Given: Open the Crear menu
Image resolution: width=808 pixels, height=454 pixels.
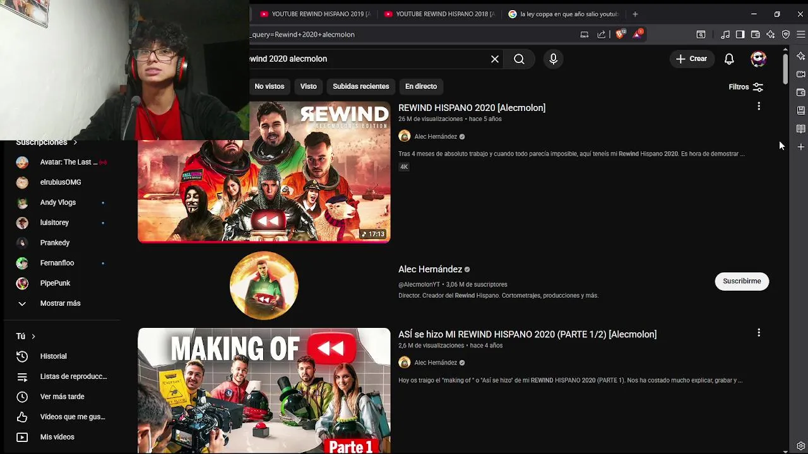Looking at the screenshot, I should 691,59.
